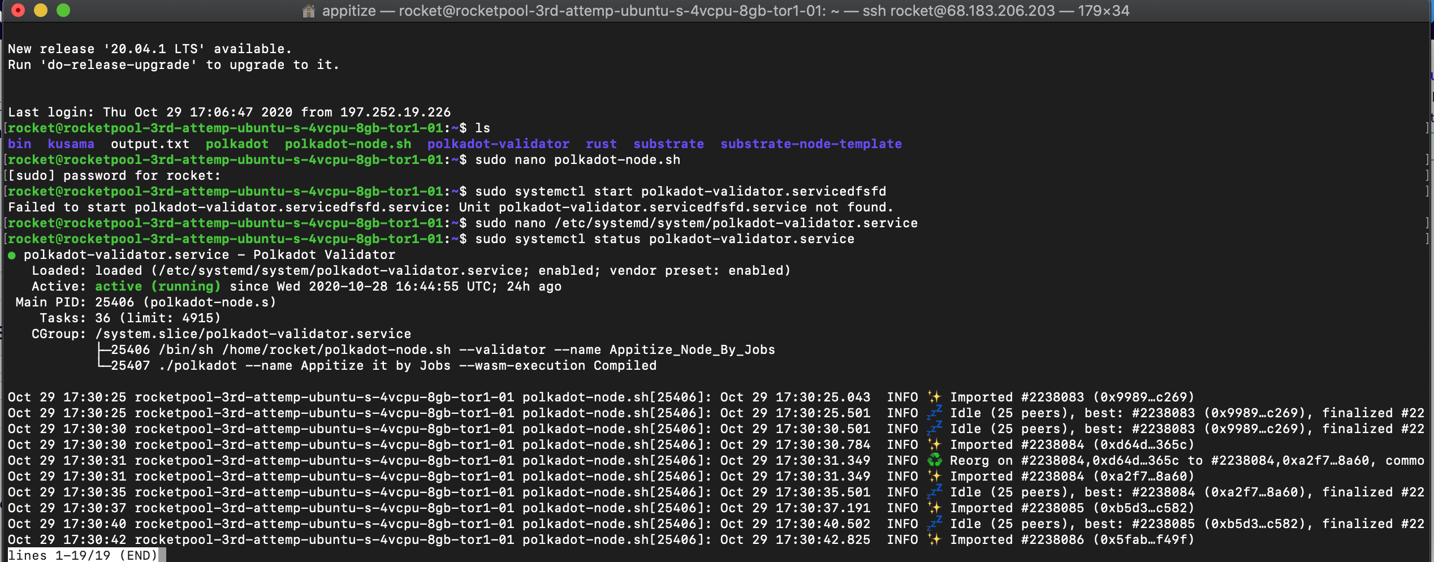Click 'Imported #2238084 (0xd64d…365c)' log entry
The width and height of the screenshot is (1434, 562).
[1072, 445]
